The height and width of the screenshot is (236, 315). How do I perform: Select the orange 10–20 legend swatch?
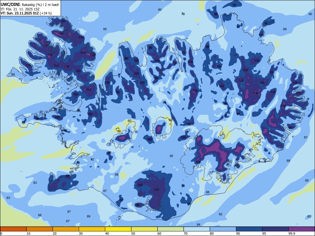click(40, 229)
